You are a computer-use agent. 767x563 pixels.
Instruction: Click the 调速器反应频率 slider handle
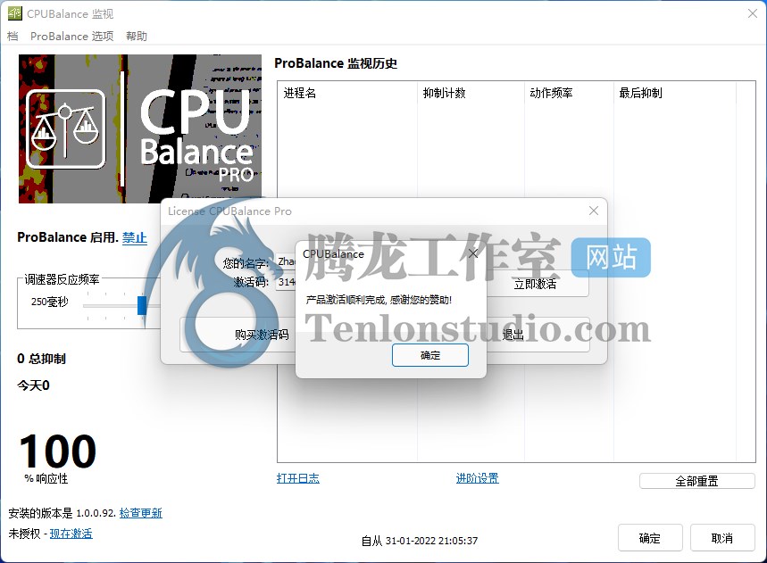tap(142, 305)
